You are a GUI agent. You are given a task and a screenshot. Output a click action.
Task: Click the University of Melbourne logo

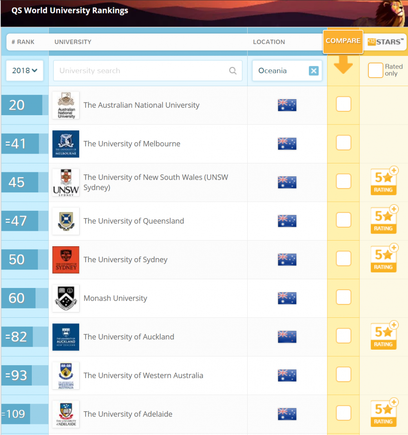click(x=66, y=144)
